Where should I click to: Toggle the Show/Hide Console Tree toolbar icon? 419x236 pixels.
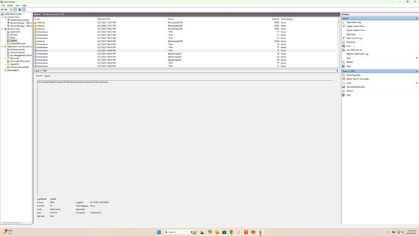pyautogui.click(x=15, y=10)
